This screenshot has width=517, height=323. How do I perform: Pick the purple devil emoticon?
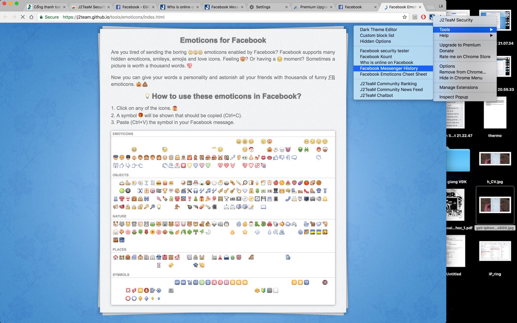pos(288,149)
